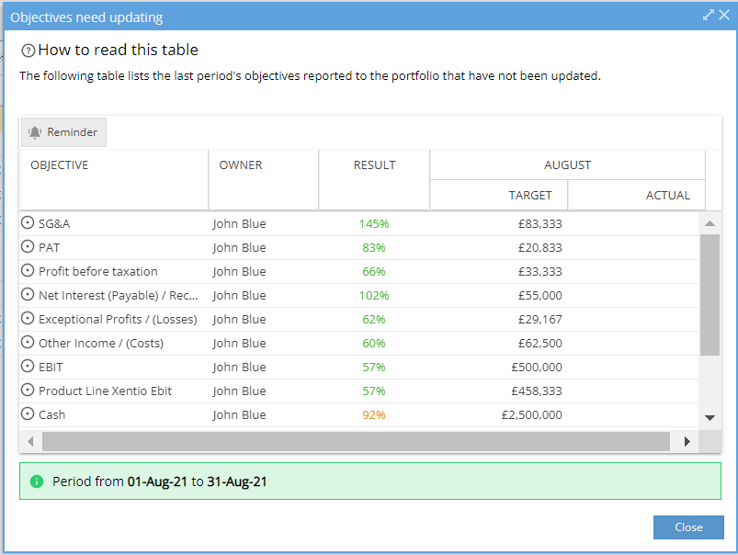The height and width of the screenshot is (555, 738).
Task: Select the Cash objective name
Action: tap(51, 415)
